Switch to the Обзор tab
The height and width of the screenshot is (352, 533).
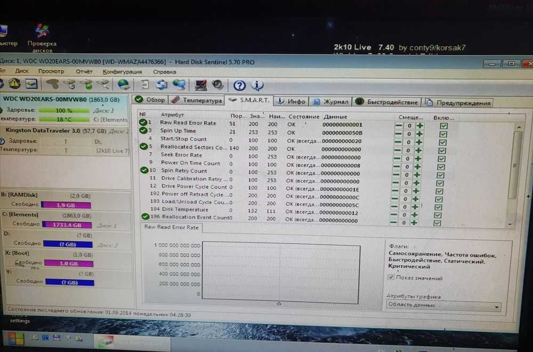point(150,100)
